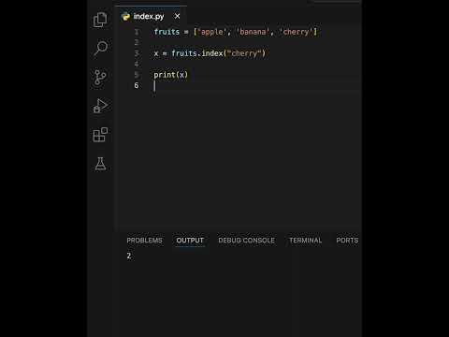Viewport: 449px width, 337px height.
Task: Open the Source Control icon
Action: (x=100, y=77)
